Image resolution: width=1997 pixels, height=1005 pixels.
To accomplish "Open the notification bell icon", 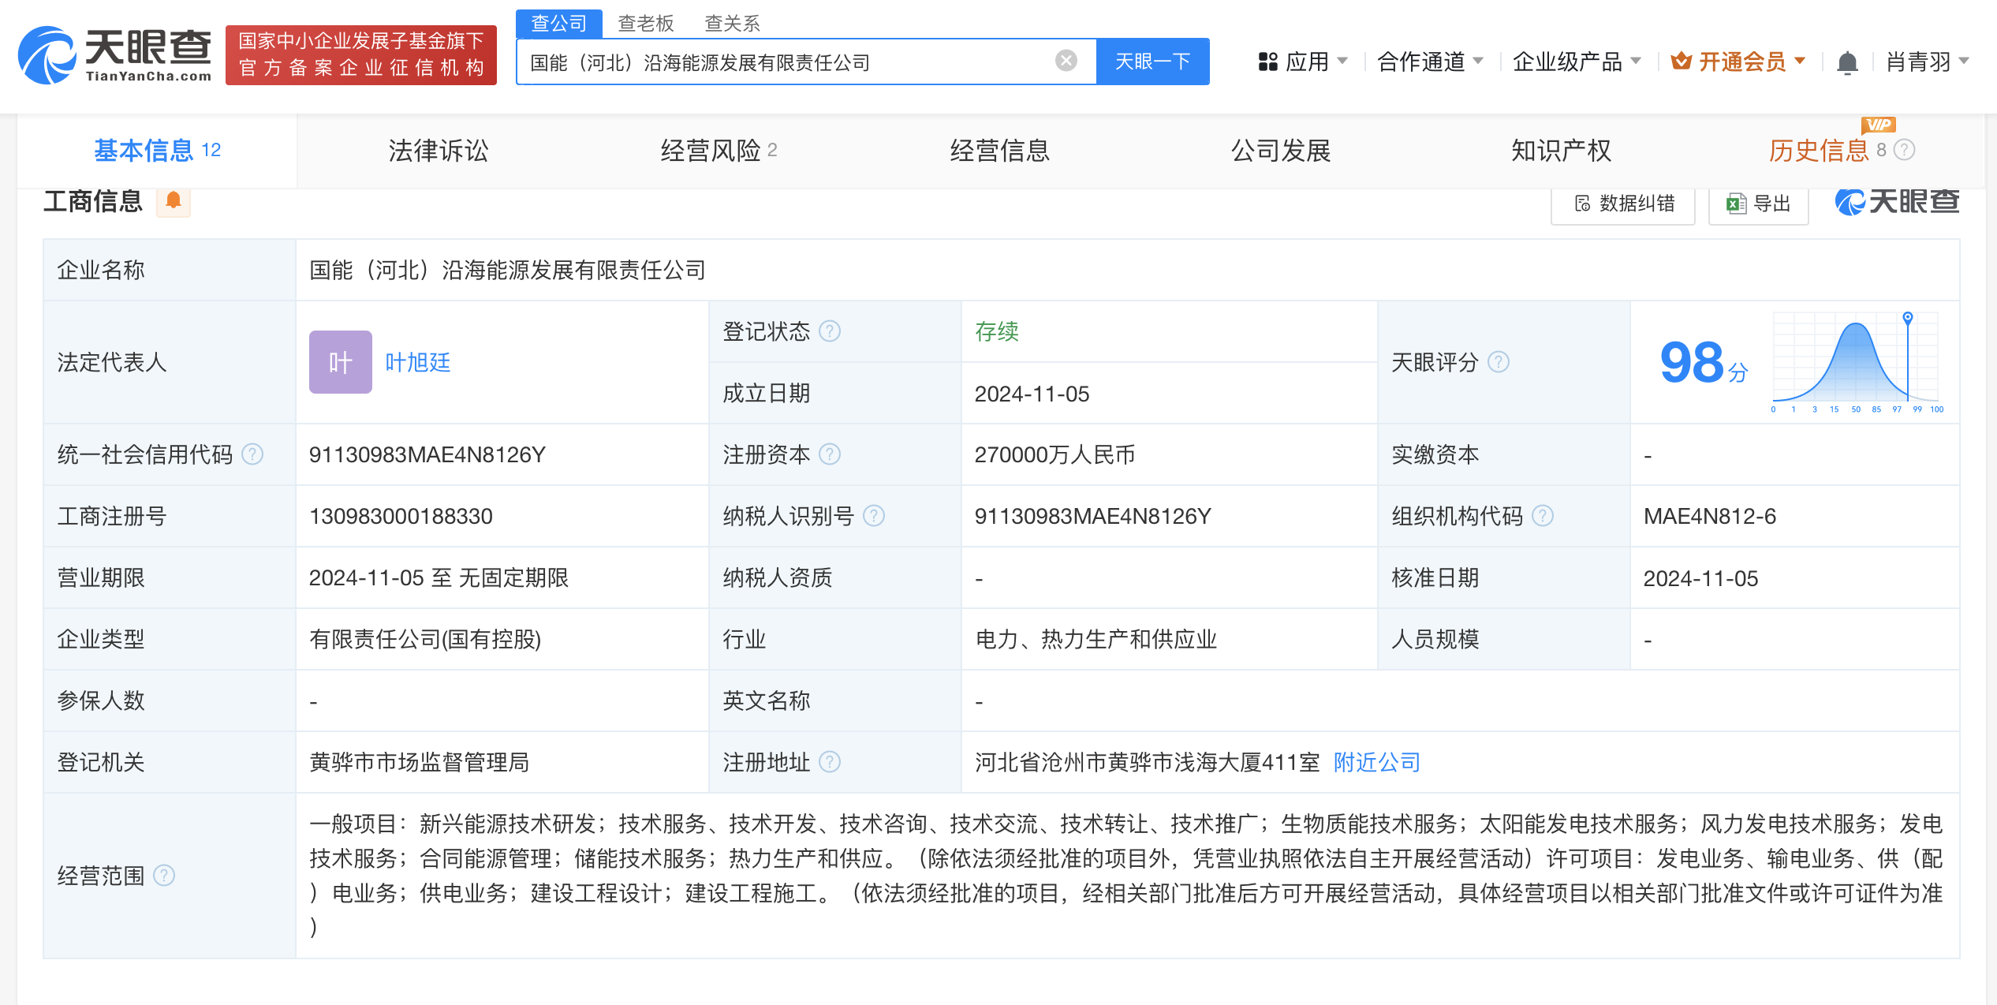I will click(x=1846, y=62).
